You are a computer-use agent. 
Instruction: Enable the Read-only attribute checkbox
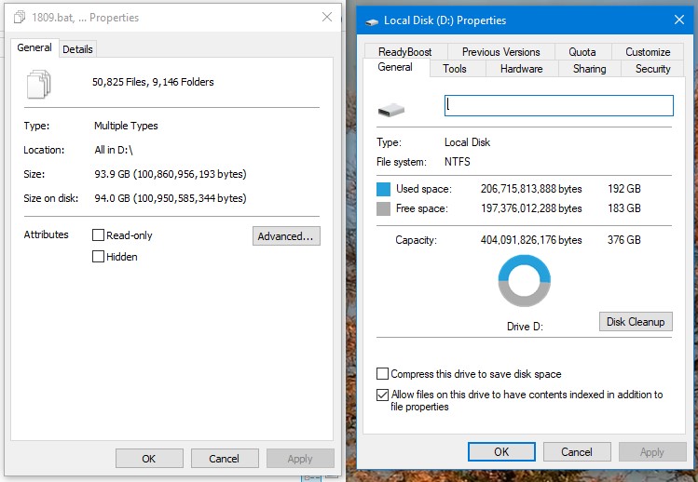[x=98, y=234]
